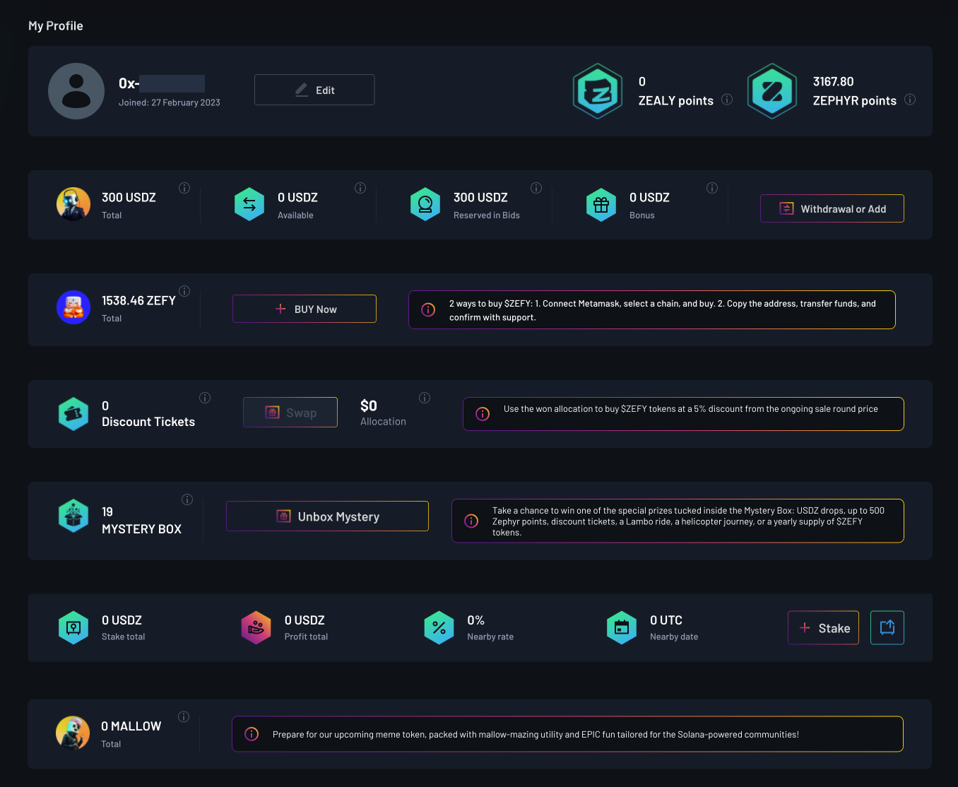
Task: Click the profile avatar picture
Action: [x=76, y=91]
